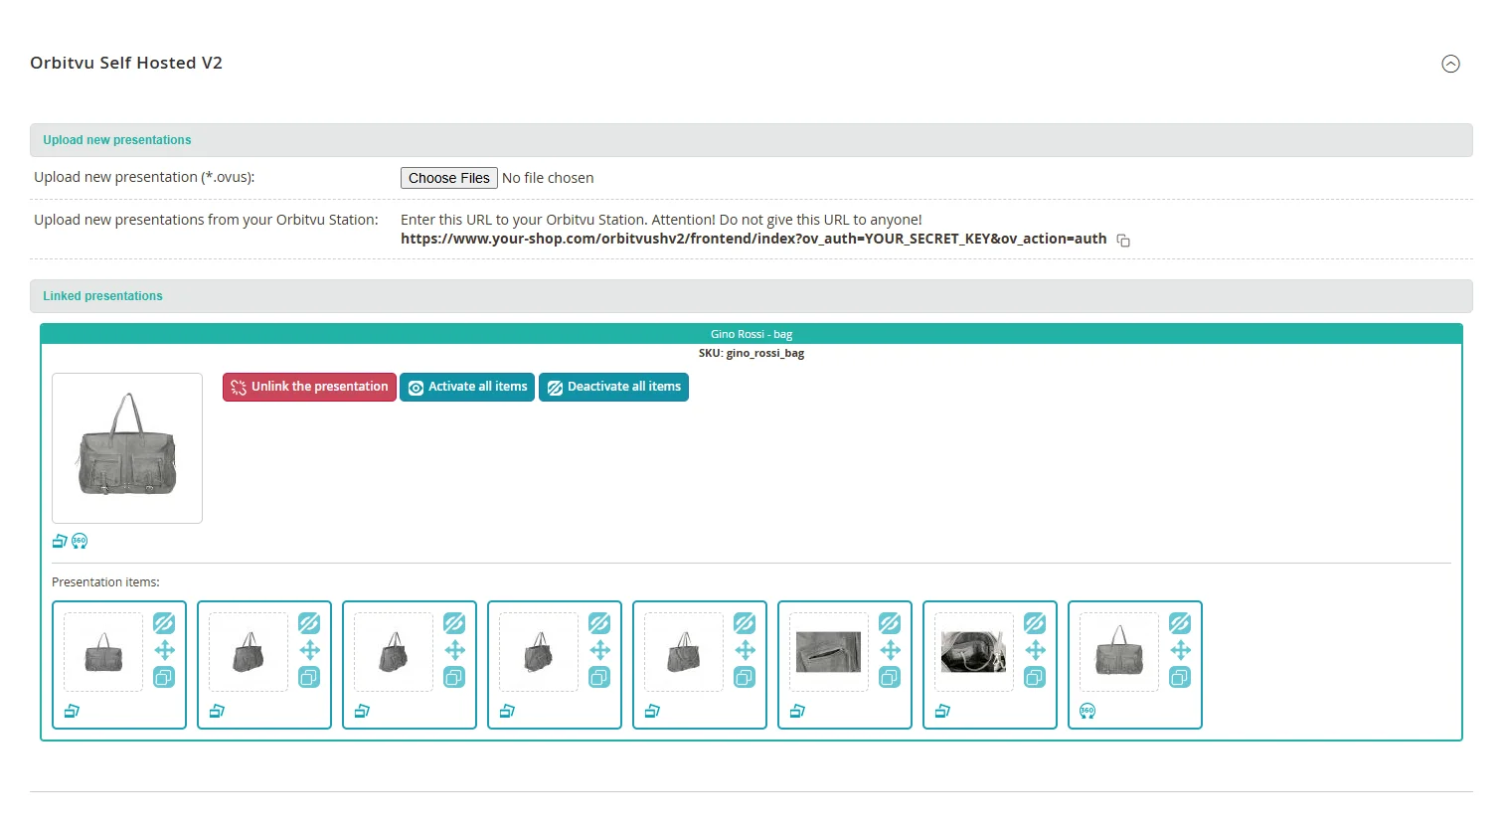1503x824 pixels.
Task: Click the SKU: gino_rossi_bag text
Action: (x=751, y=353)
